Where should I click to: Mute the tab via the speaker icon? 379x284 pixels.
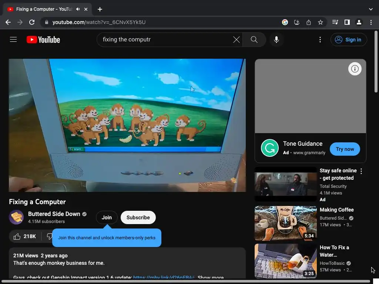pyautogui.click(x=78, y=9)
